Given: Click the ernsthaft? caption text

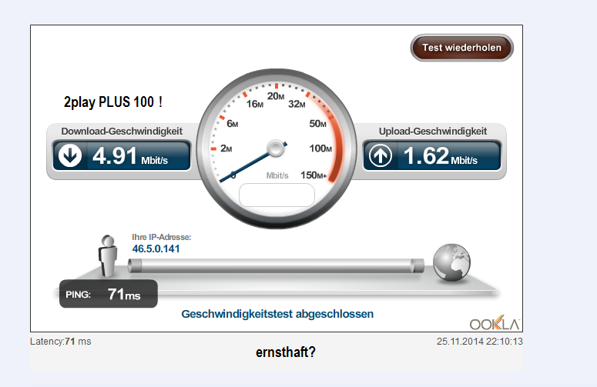Looking at the screenshot, I should pyautogui.click(x=286, y=352).
